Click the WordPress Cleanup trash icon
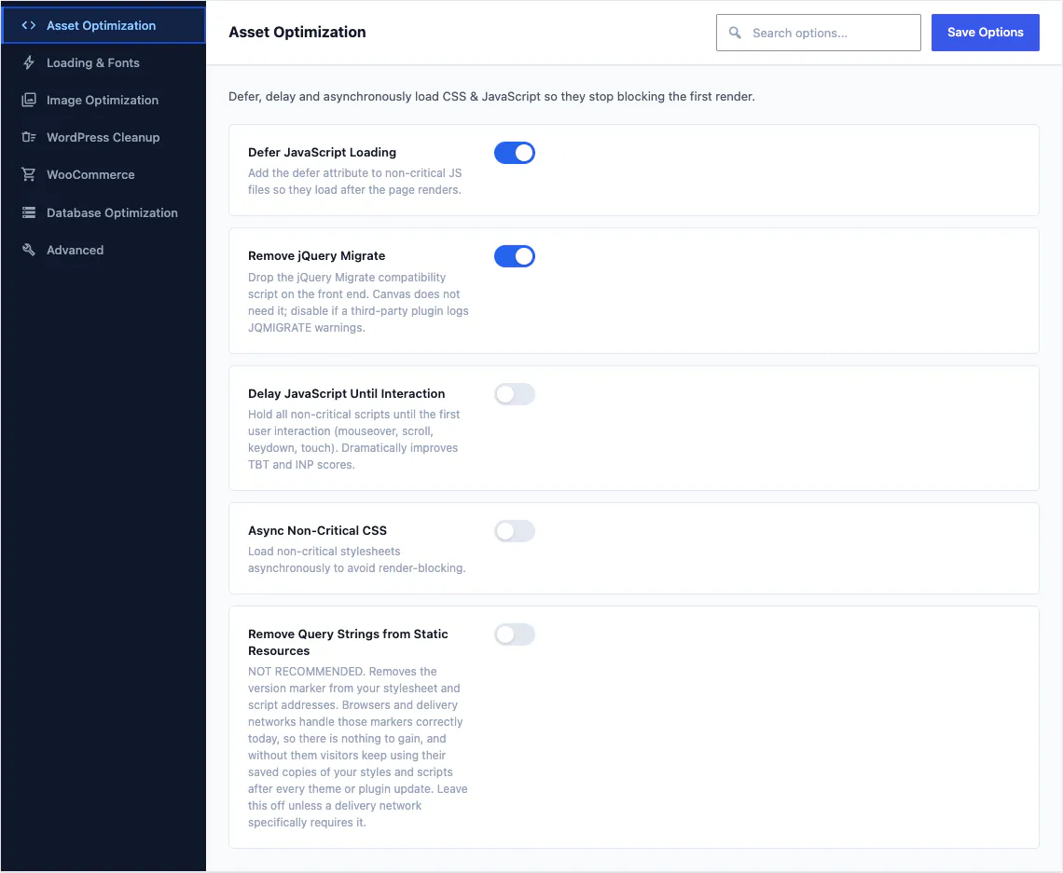 [29, 137]
